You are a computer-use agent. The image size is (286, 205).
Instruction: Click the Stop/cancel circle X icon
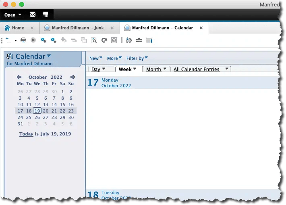(33, 40)
